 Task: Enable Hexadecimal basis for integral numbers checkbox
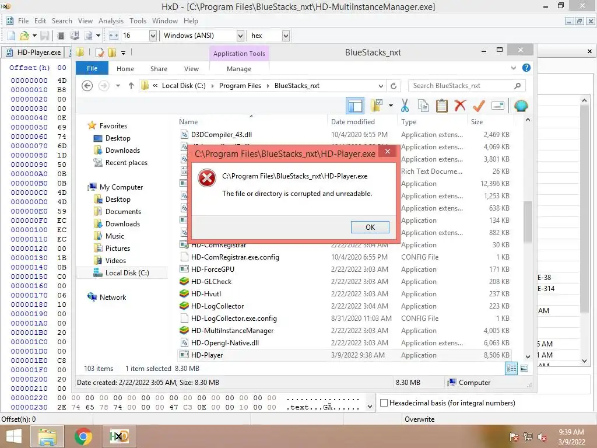(384, 402)
